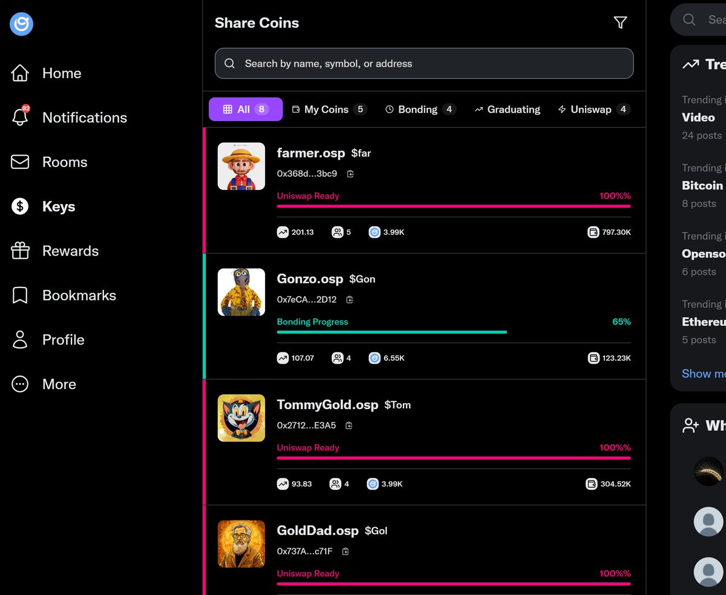
Task: Switch to the Uniswap tab
Action: coord(594,110)
